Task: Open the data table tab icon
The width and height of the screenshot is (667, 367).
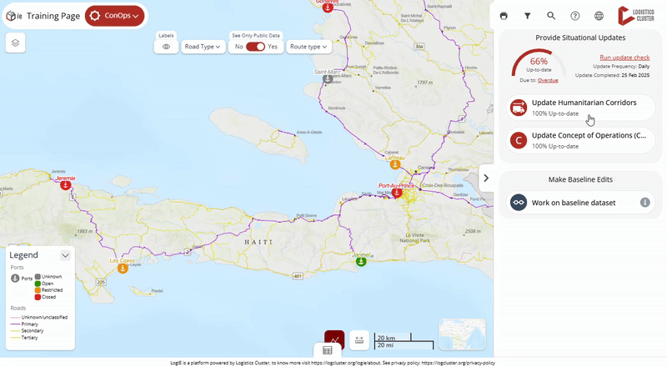Action: [x=328, y=350]
